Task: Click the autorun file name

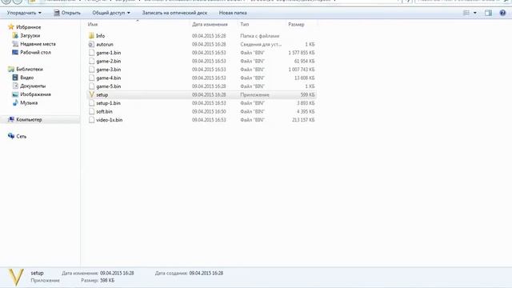Action: [x=105, y=44]
